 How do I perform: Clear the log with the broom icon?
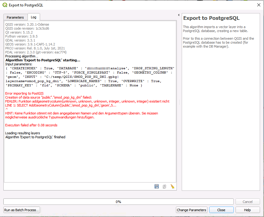click(172, 186)
